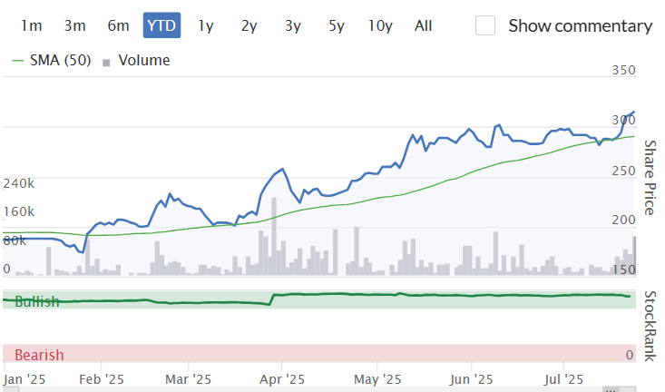The image size is (665, 392).
Task: Show All available price history
Action: click(423, 26)
